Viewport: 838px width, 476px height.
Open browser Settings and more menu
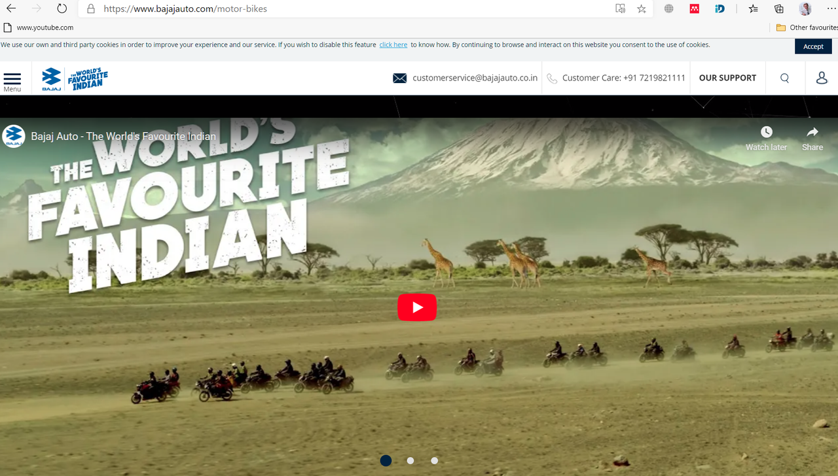coord(831,8)
